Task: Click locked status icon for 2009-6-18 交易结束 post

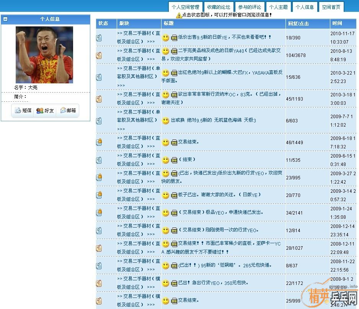Action: (99, 142)
